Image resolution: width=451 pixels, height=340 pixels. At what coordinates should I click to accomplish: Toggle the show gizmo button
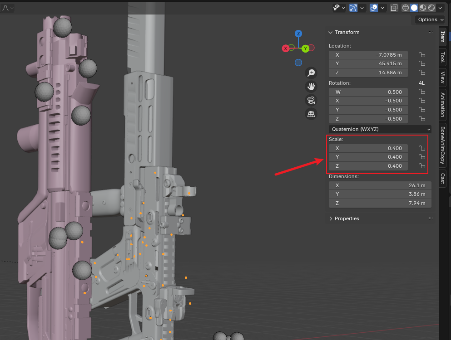tap(353, 8)
